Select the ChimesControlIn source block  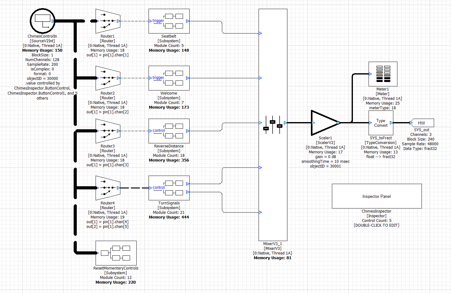(x=42, y=21)
